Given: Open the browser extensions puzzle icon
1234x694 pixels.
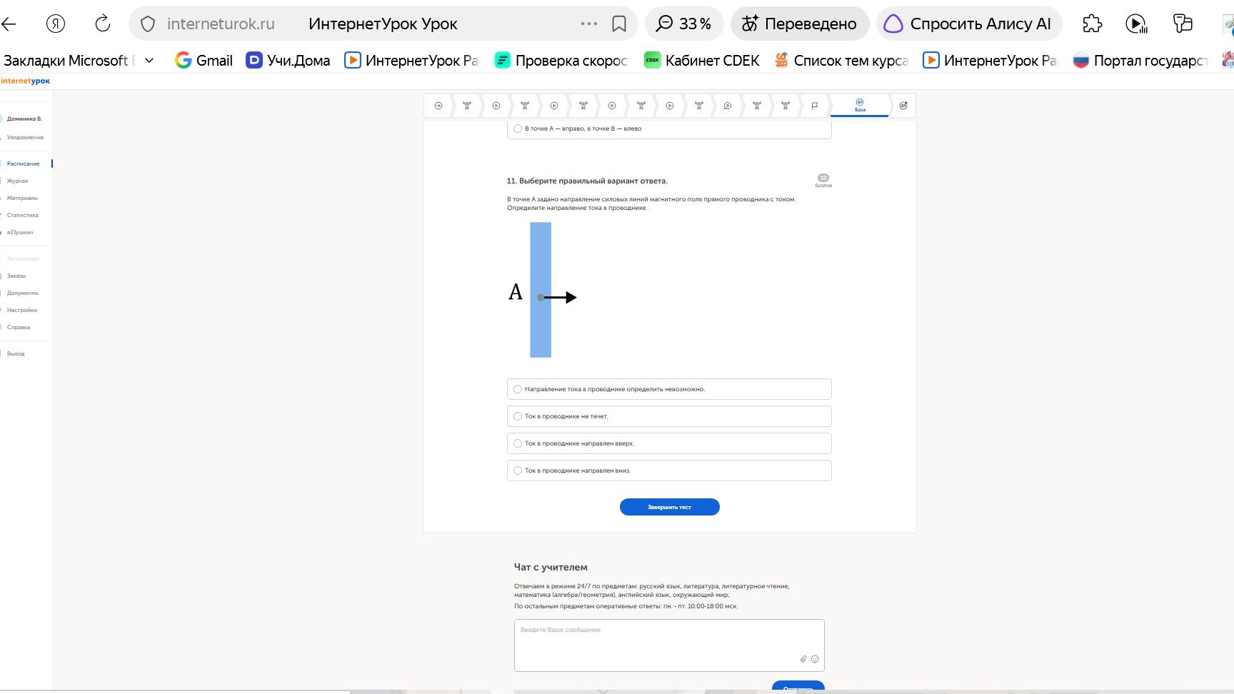Looking at the screenshot, I should point(1092,24).
